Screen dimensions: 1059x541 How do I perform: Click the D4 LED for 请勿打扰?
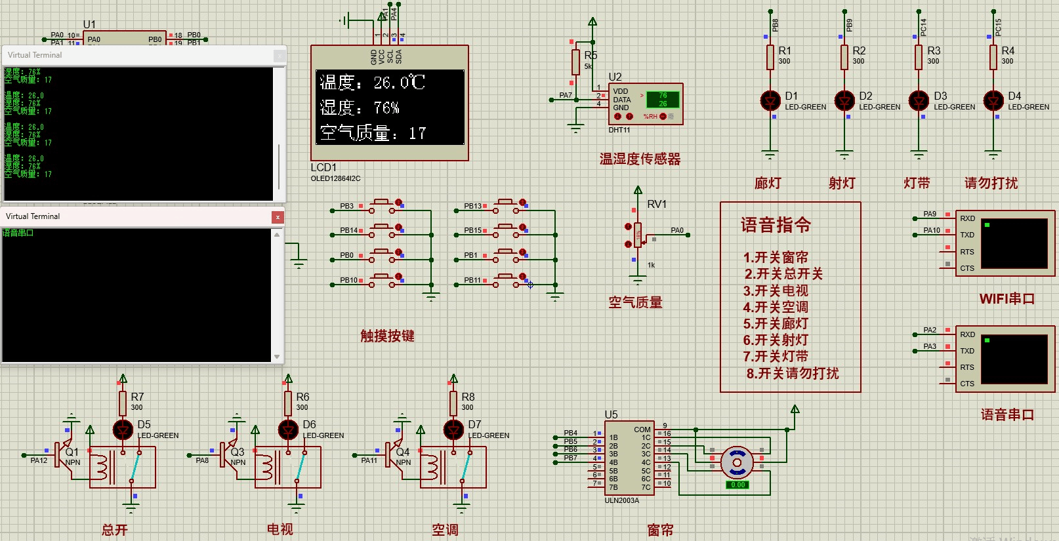pos(993,101)
